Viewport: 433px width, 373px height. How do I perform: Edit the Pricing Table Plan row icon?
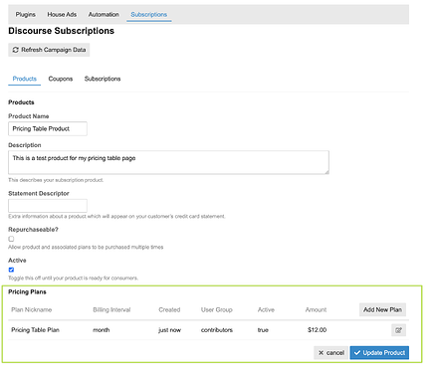pos(398,330)
